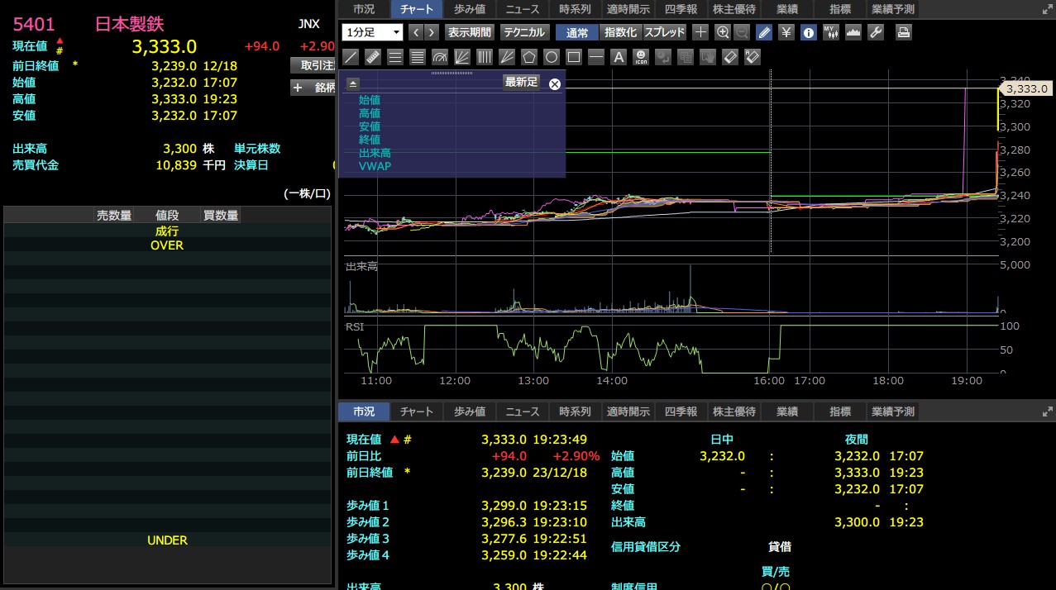The image size is (1056, 590).
Task: Select the Fibonacci arc tool
Action: pos(440,57)
